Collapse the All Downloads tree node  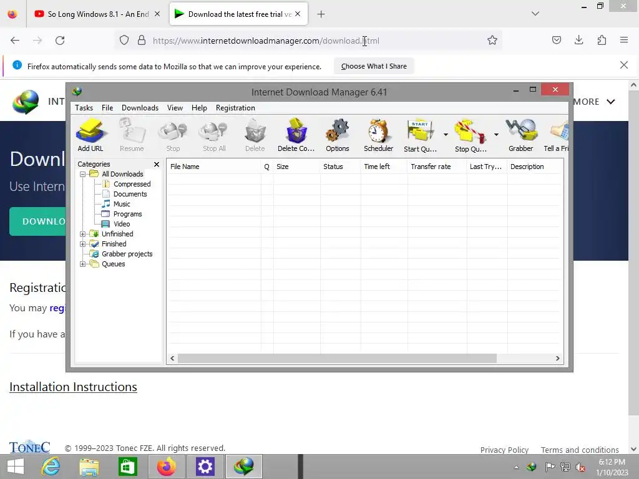(x=83, y=175)
